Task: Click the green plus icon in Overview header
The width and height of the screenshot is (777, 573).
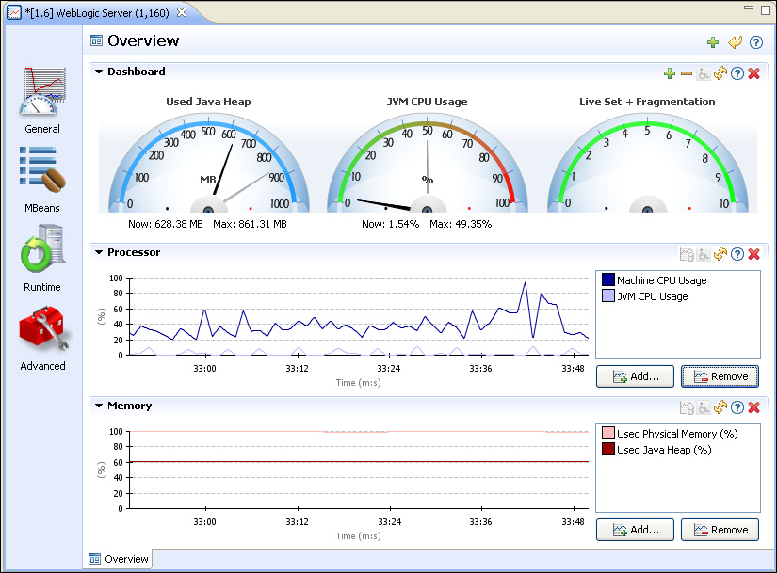Action: (x=713, y=42)
